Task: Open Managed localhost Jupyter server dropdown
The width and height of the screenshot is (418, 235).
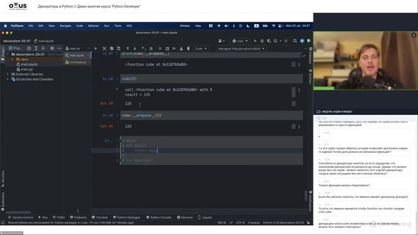Action: pyautogui.click(x=241, y=48)
